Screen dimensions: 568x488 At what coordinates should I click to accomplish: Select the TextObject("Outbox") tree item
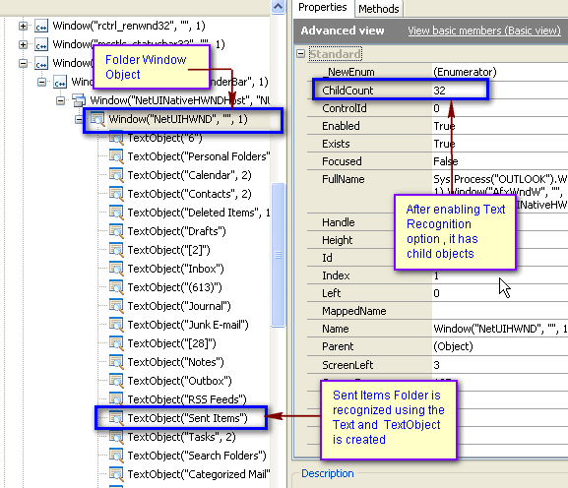tap(179, 381)
